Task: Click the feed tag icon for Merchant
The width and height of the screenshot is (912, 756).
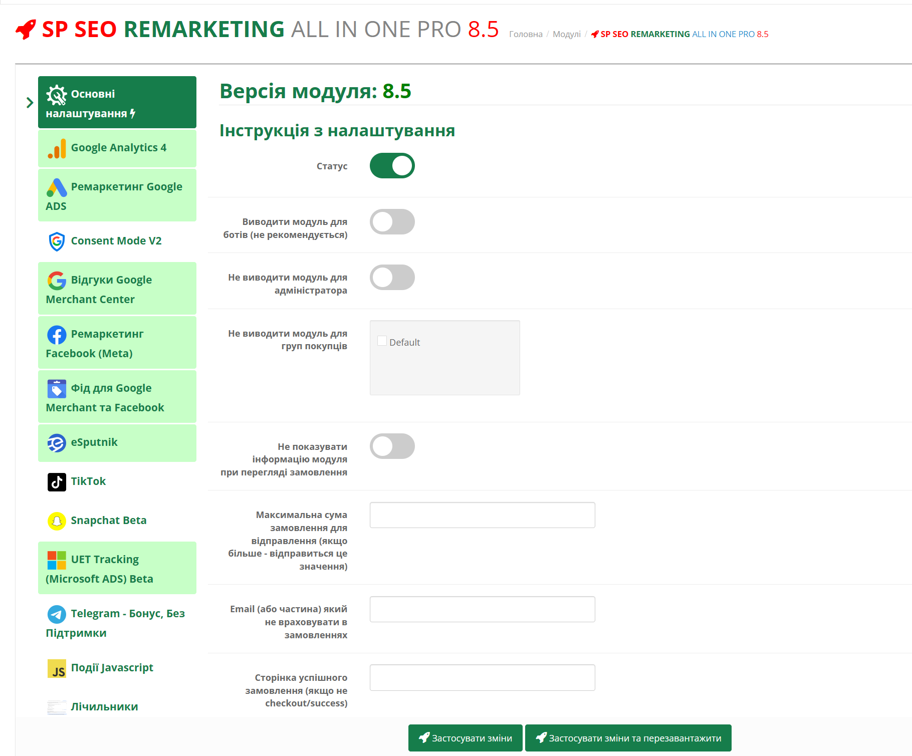Action: [x=57, y=389]
